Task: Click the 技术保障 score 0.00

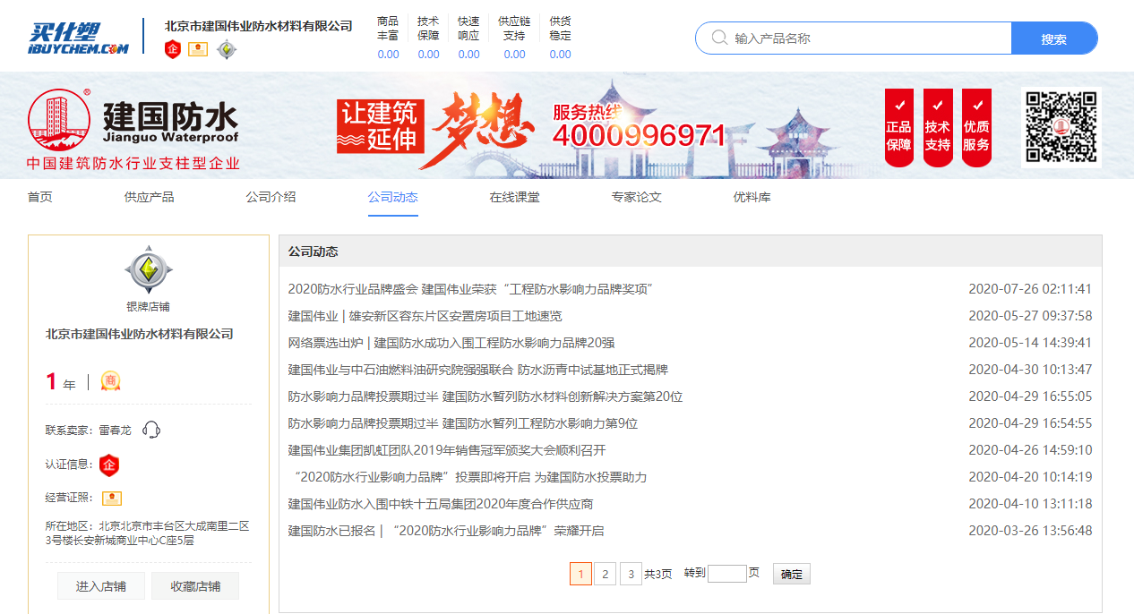Action: tap(428, 55)
